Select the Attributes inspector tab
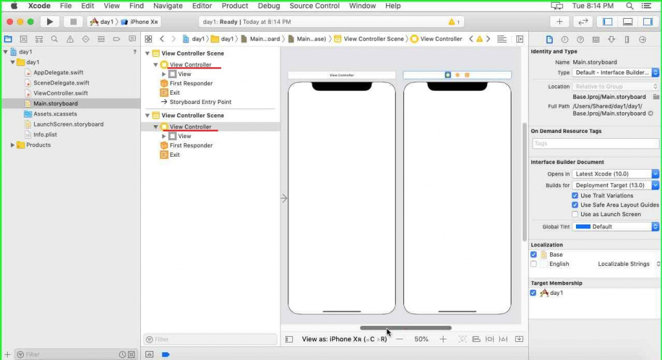The width and height of the screenshot is (662, 360). pos(612,39)
